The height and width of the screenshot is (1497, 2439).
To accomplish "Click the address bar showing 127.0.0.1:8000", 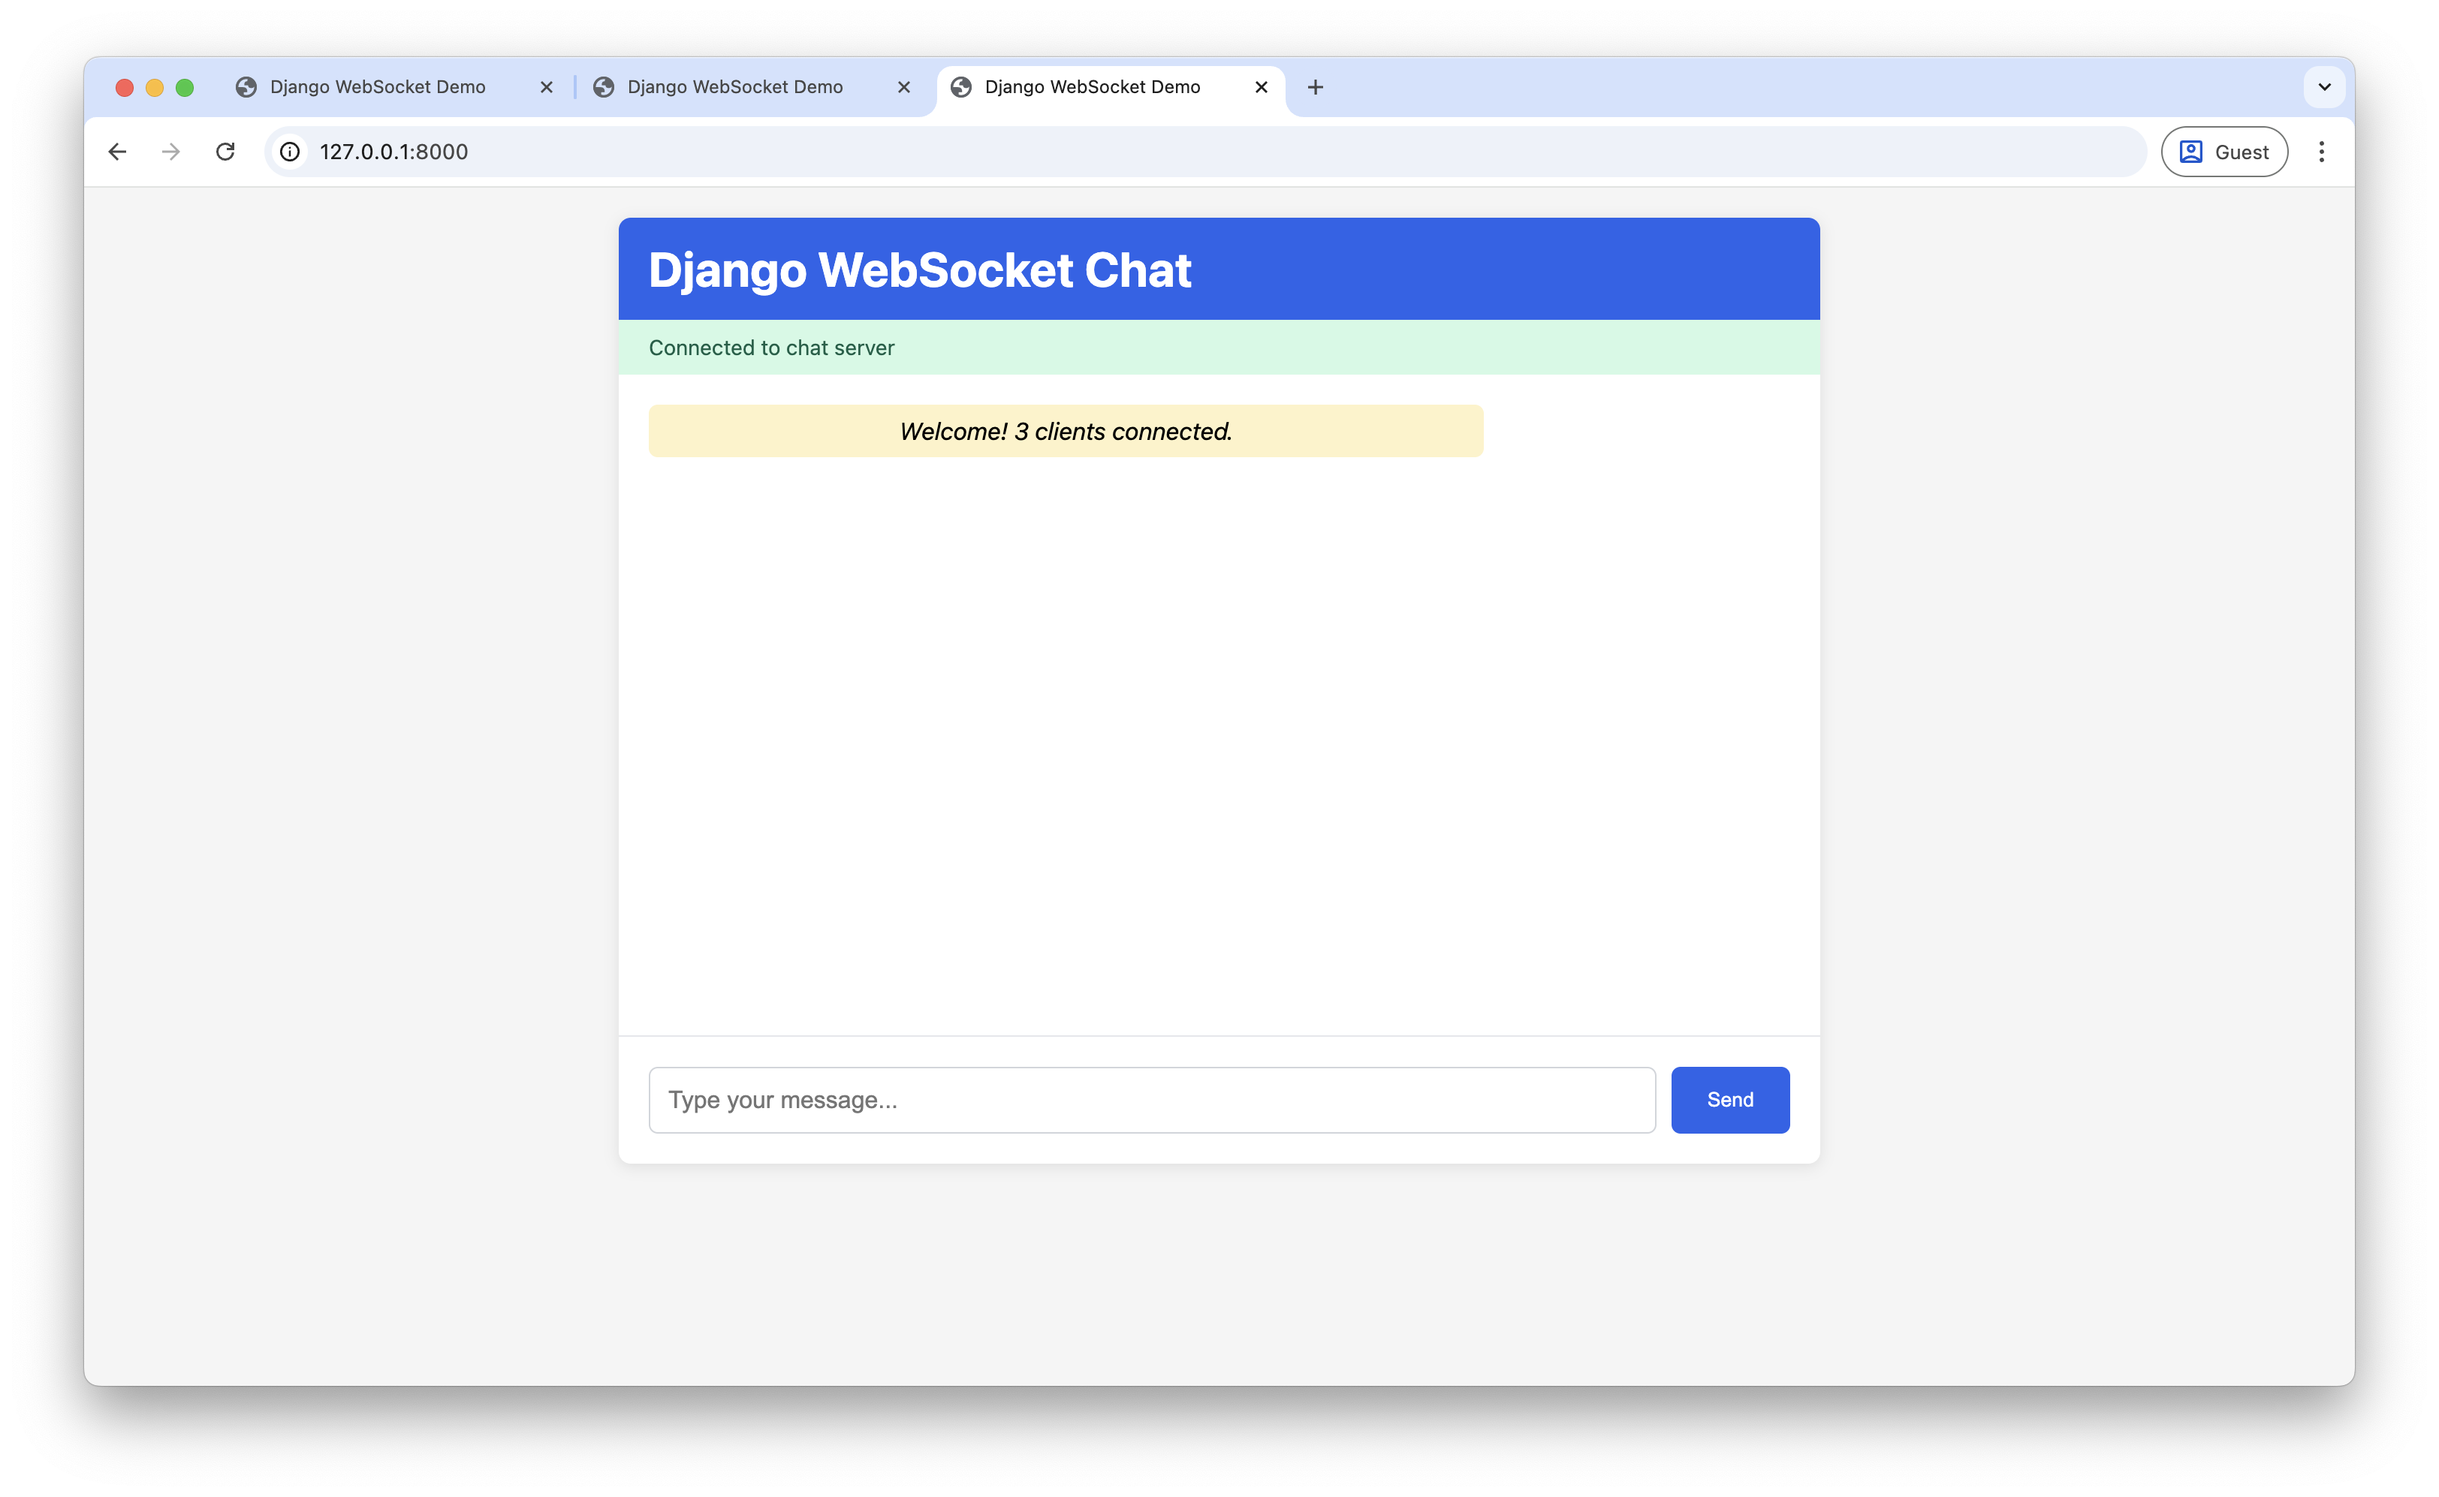I will (x=1205, y=152).
